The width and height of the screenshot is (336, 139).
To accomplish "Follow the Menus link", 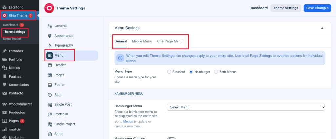I will click(x=128, y=121).
